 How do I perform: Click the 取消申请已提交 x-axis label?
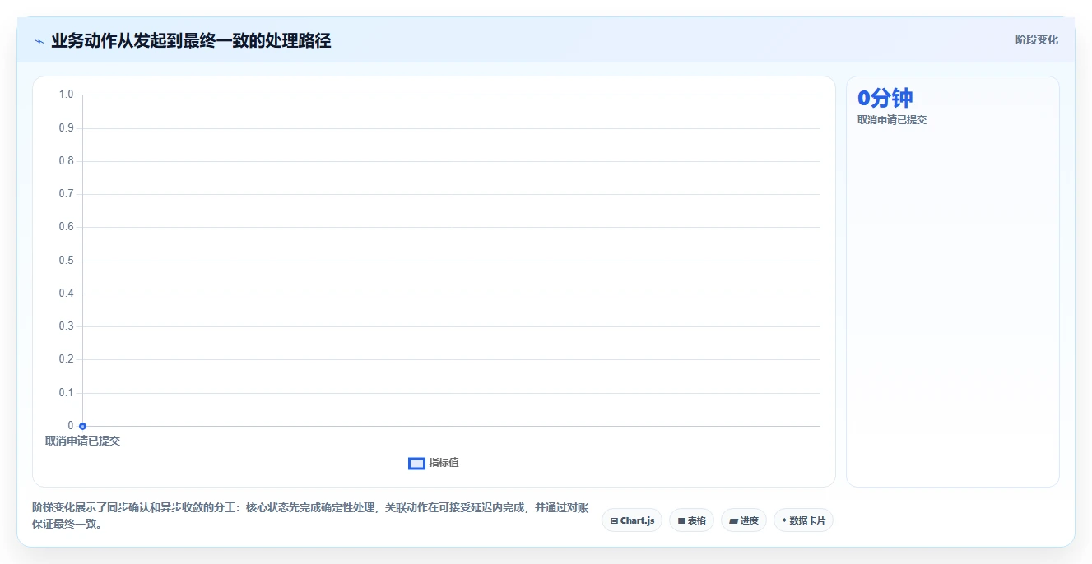82,441
